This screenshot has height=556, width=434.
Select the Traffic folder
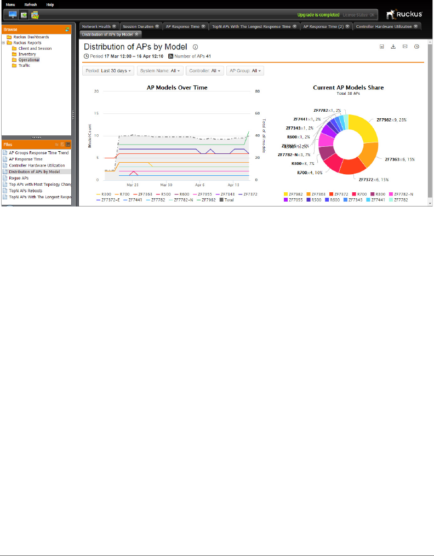(24, 65)
